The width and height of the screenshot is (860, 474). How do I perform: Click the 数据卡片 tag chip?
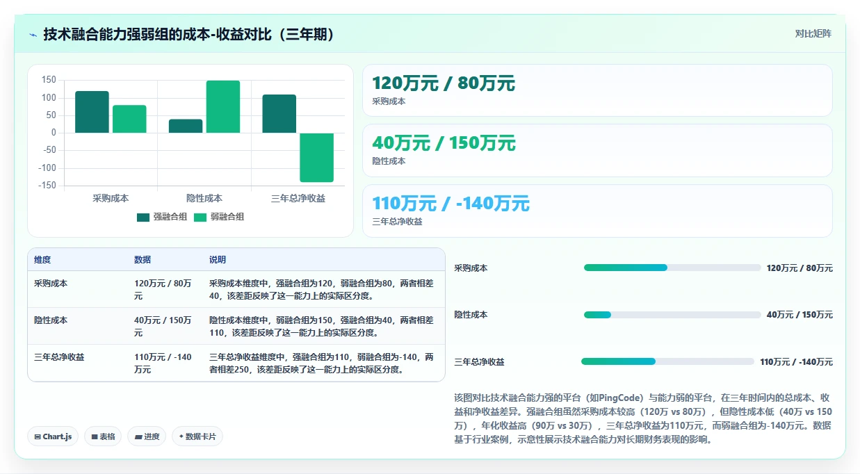[197, 436]
